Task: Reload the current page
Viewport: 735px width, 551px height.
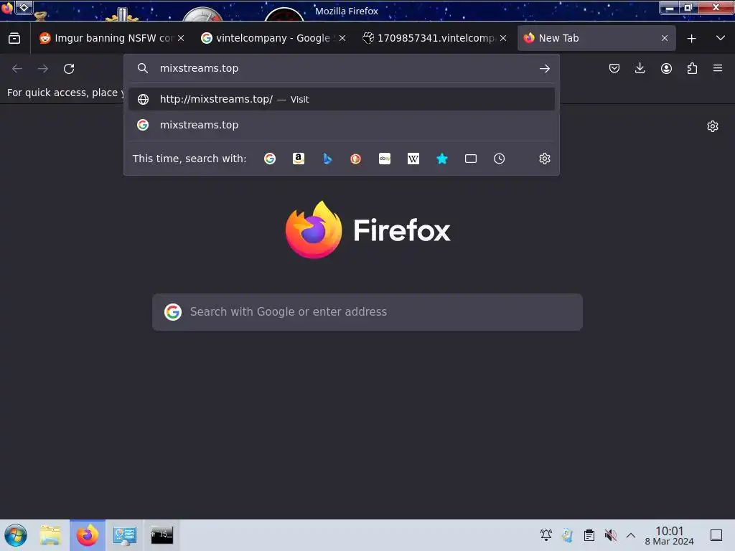Action: (x=69, y=68)
